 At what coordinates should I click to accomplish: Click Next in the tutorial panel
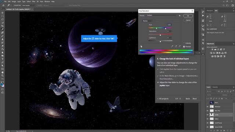point(195,99)
